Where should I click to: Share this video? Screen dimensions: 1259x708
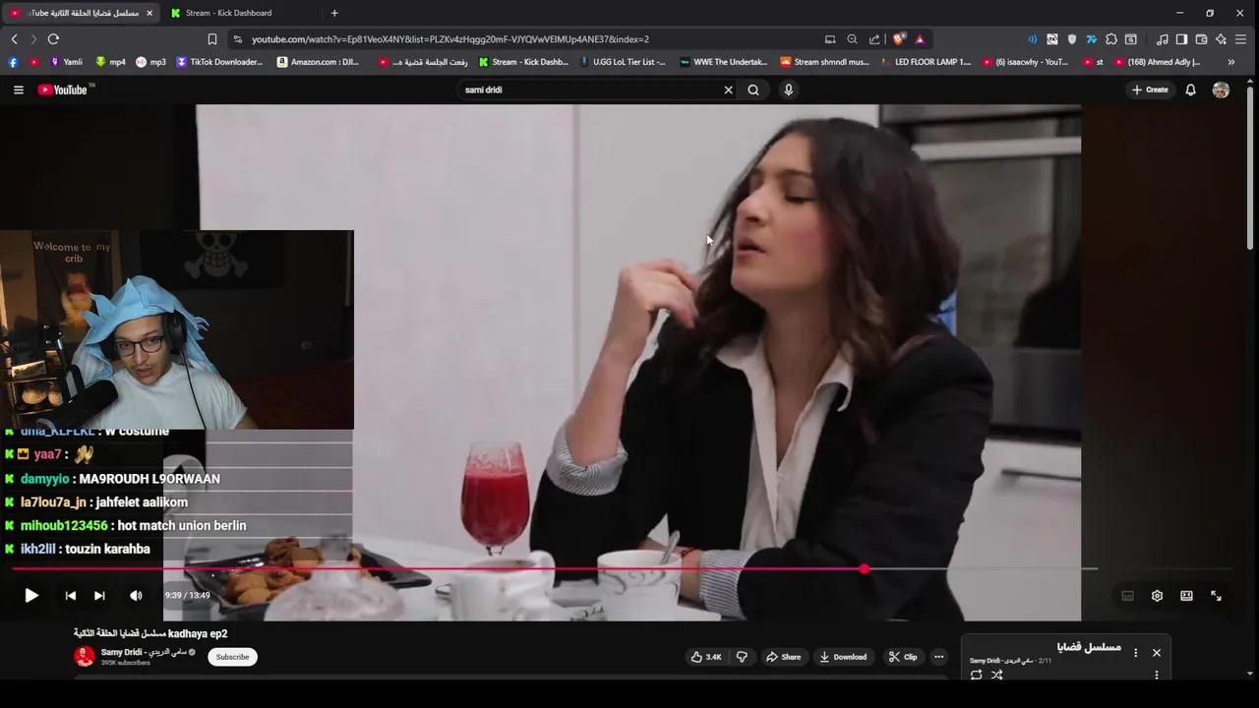point(783,657)
